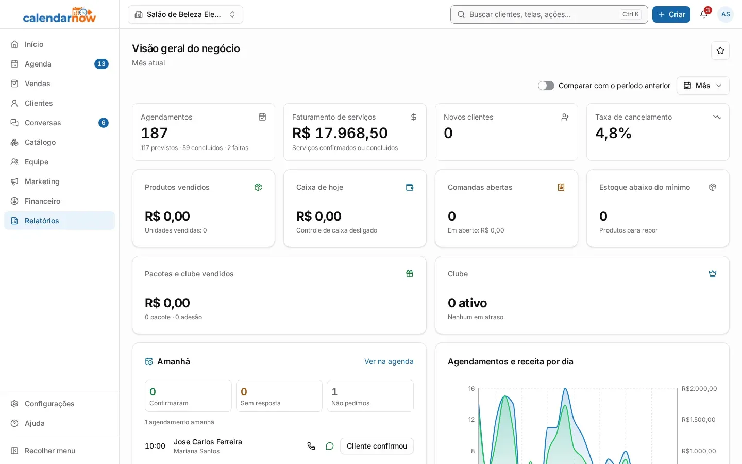Click the Conversas badge showing 6
This screenshot has width=742, height=464.
(x=104, y=123)
